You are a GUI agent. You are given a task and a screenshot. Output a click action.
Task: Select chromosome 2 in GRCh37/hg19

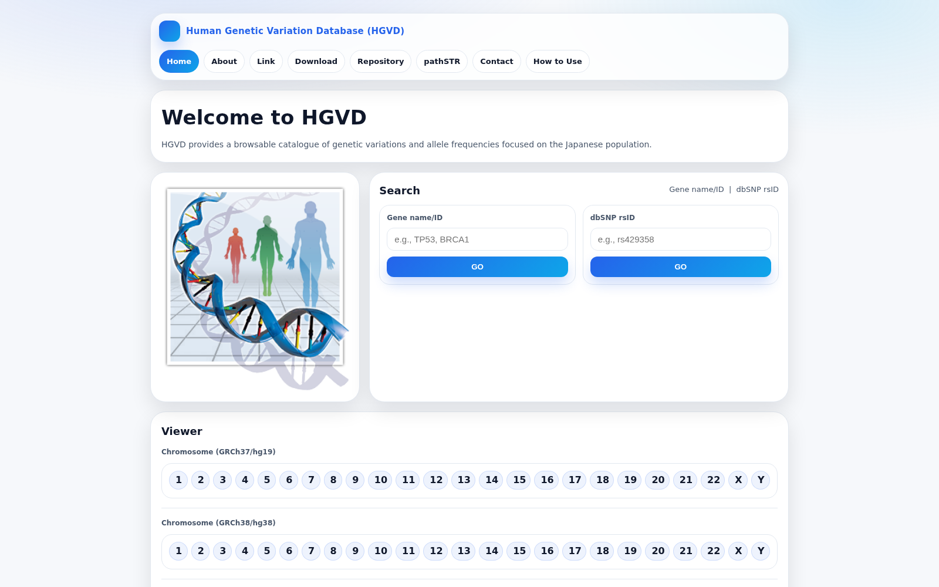coord(201,480)
